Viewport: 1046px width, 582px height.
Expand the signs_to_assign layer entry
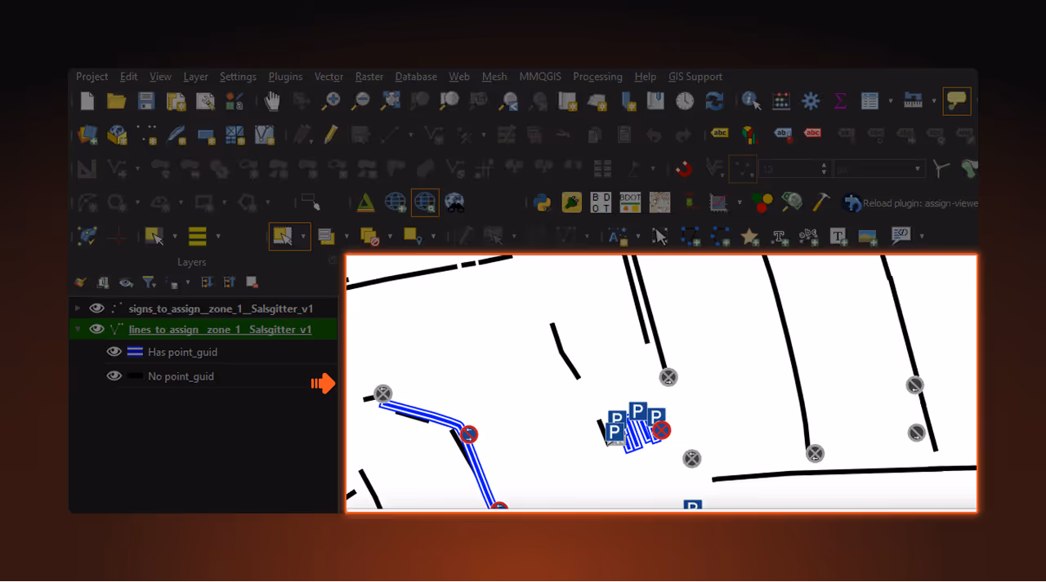pos(78,309)
